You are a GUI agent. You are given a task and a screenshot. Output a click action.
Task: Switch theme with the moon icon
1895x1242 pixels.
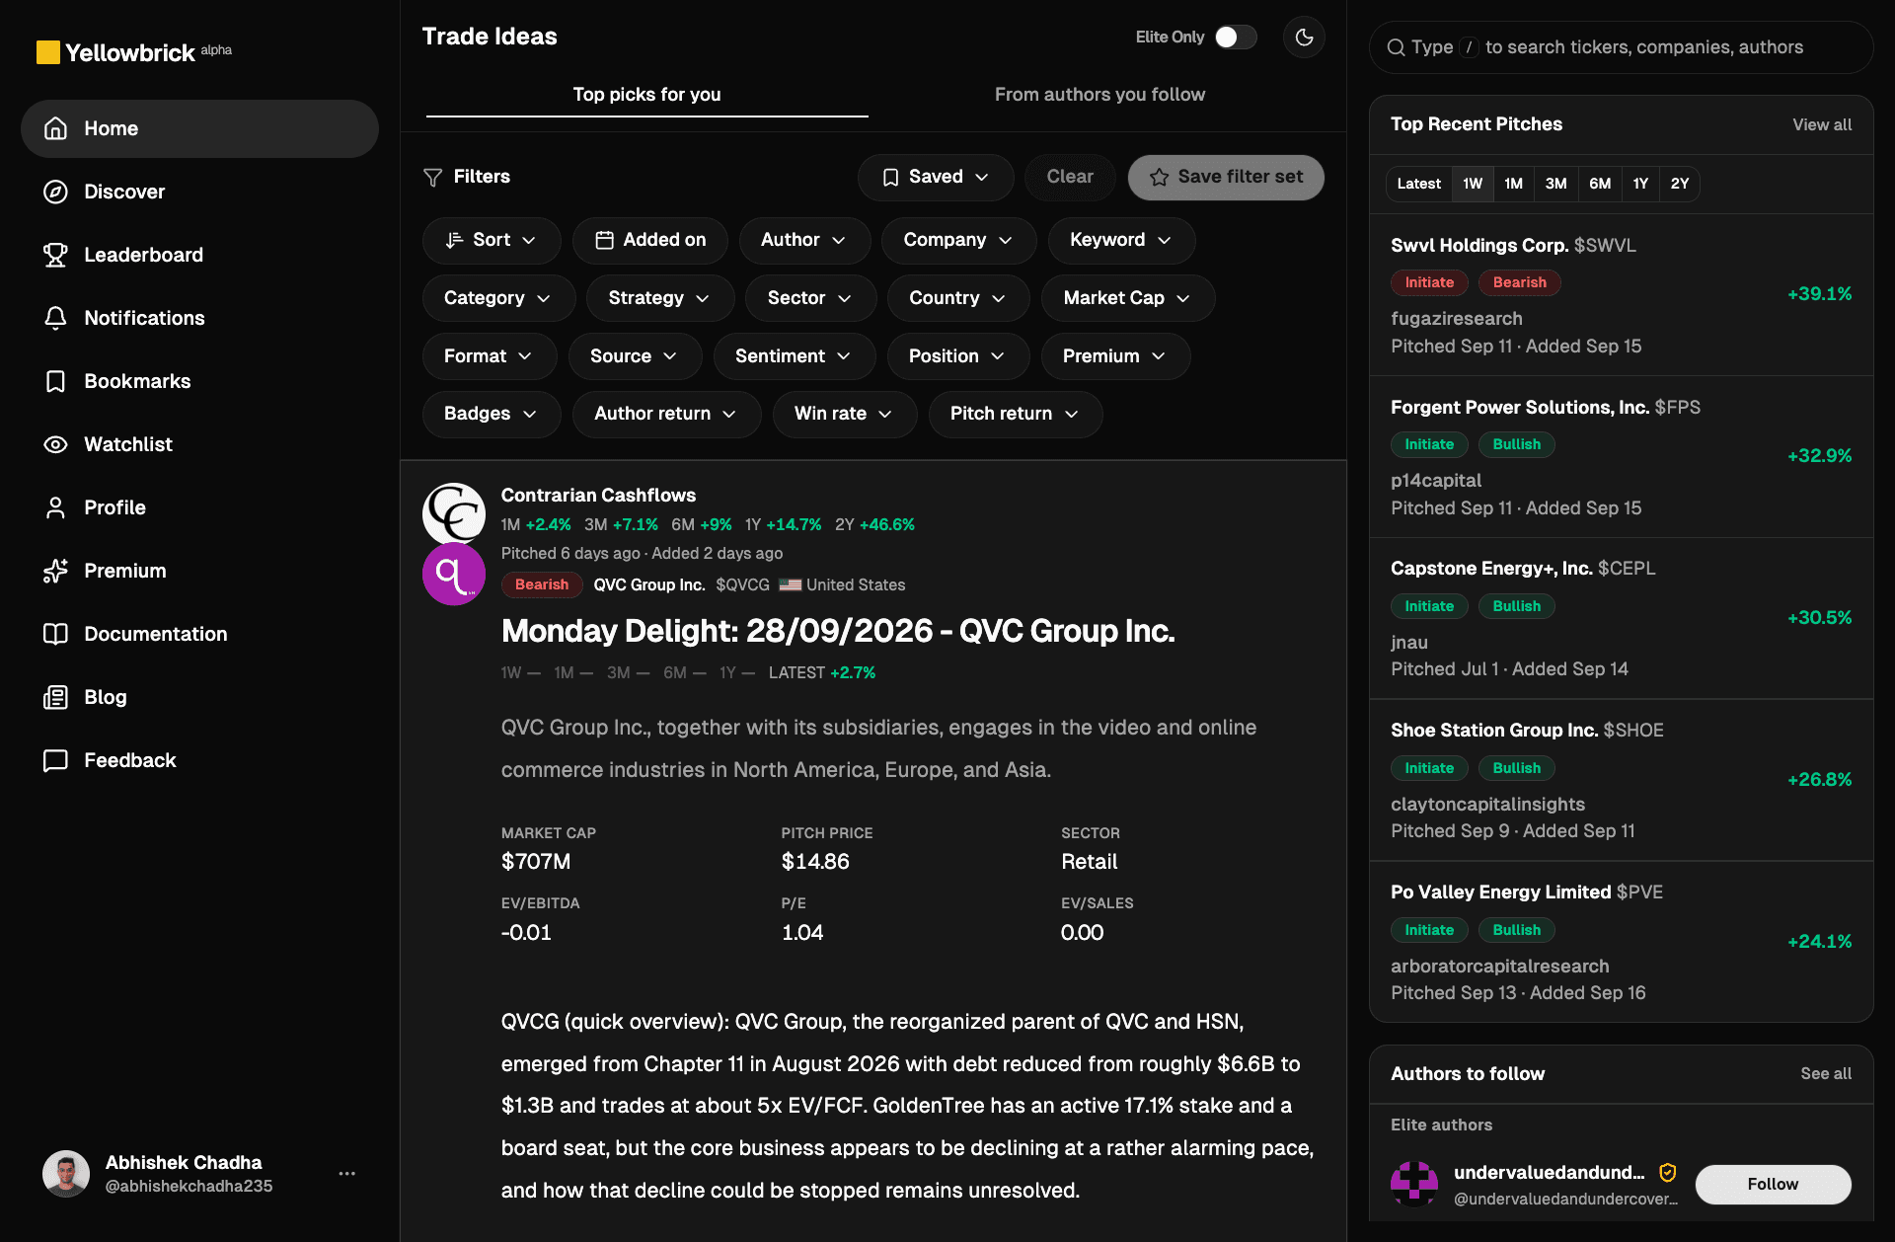[1304, 38]
